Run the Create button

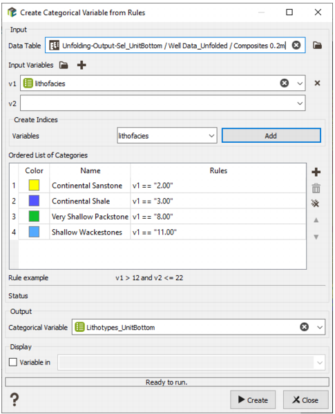pos(253,400)
